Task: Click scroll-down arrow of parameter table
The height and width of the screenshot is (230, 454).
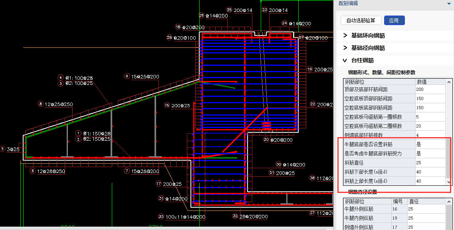Action: pos(449,182)
